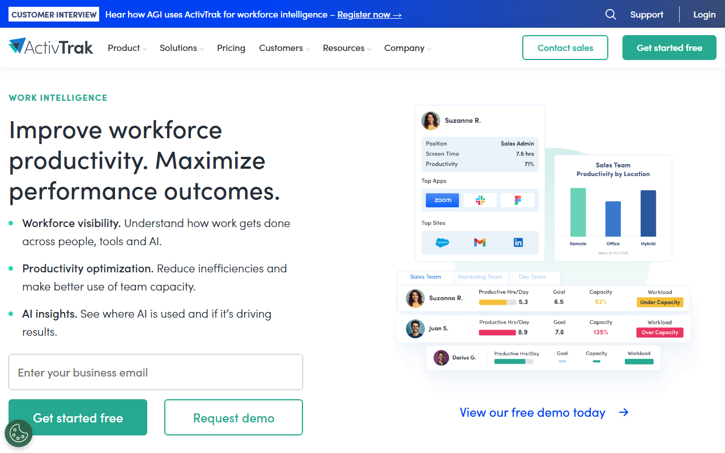
Task: Select the Sales Team tab
Action: [x=425, y=277]
